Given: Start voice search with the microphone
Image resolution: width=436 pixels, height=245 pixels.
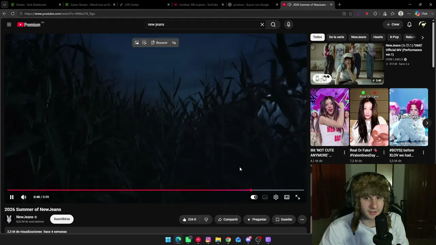Looking at the screenshot, I should pos(289,24).
